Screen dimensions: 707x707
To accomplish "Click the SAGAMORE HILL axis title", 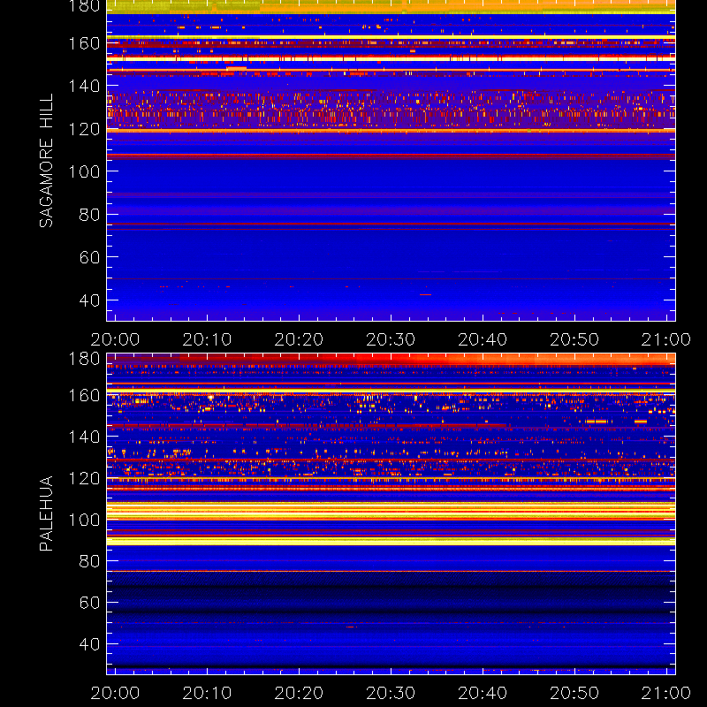I will [46, 161].
